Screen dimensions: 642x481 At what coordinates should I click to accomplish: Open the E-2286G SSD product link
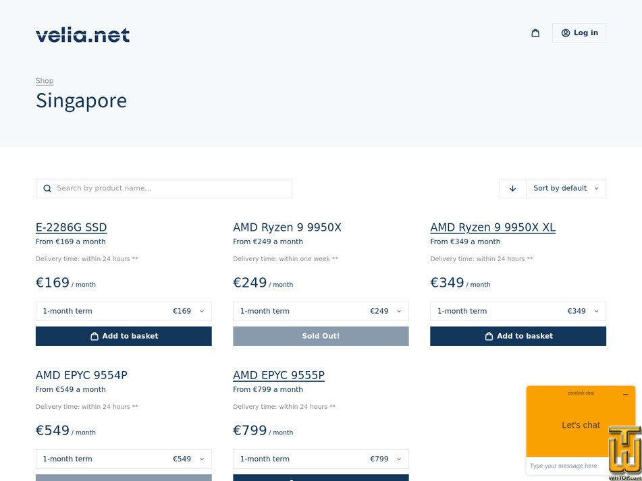pyautogui.click(x=72, y=227)
